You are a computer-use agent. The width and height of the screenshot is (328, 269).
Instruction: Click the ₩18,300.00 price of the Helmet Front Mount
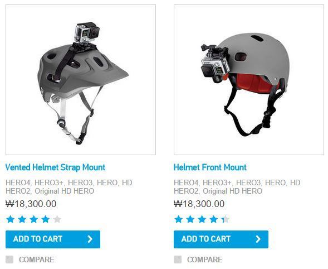(199, 204)
